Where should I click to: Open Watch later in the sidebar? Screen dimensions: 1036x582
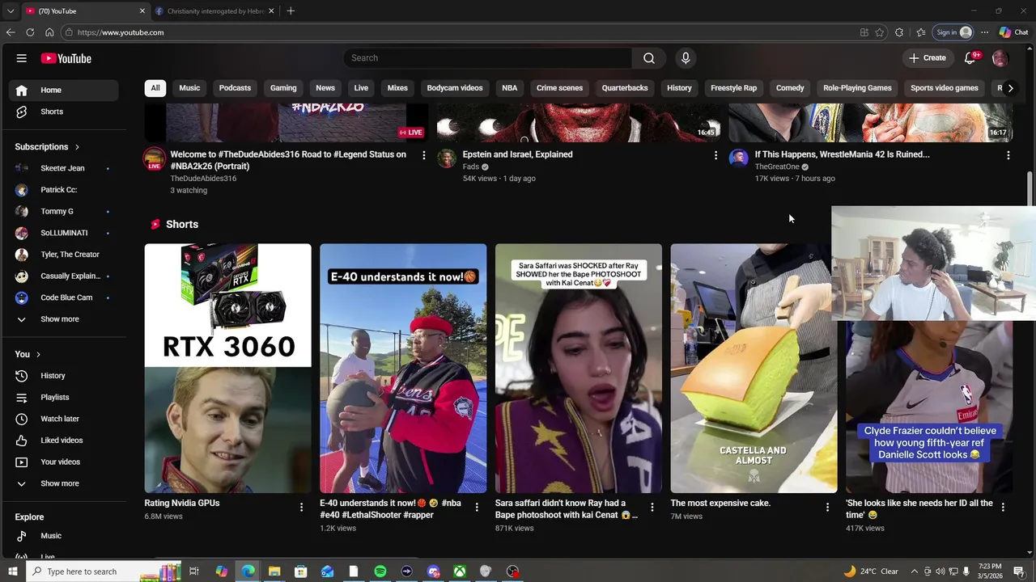pos(66,419)
